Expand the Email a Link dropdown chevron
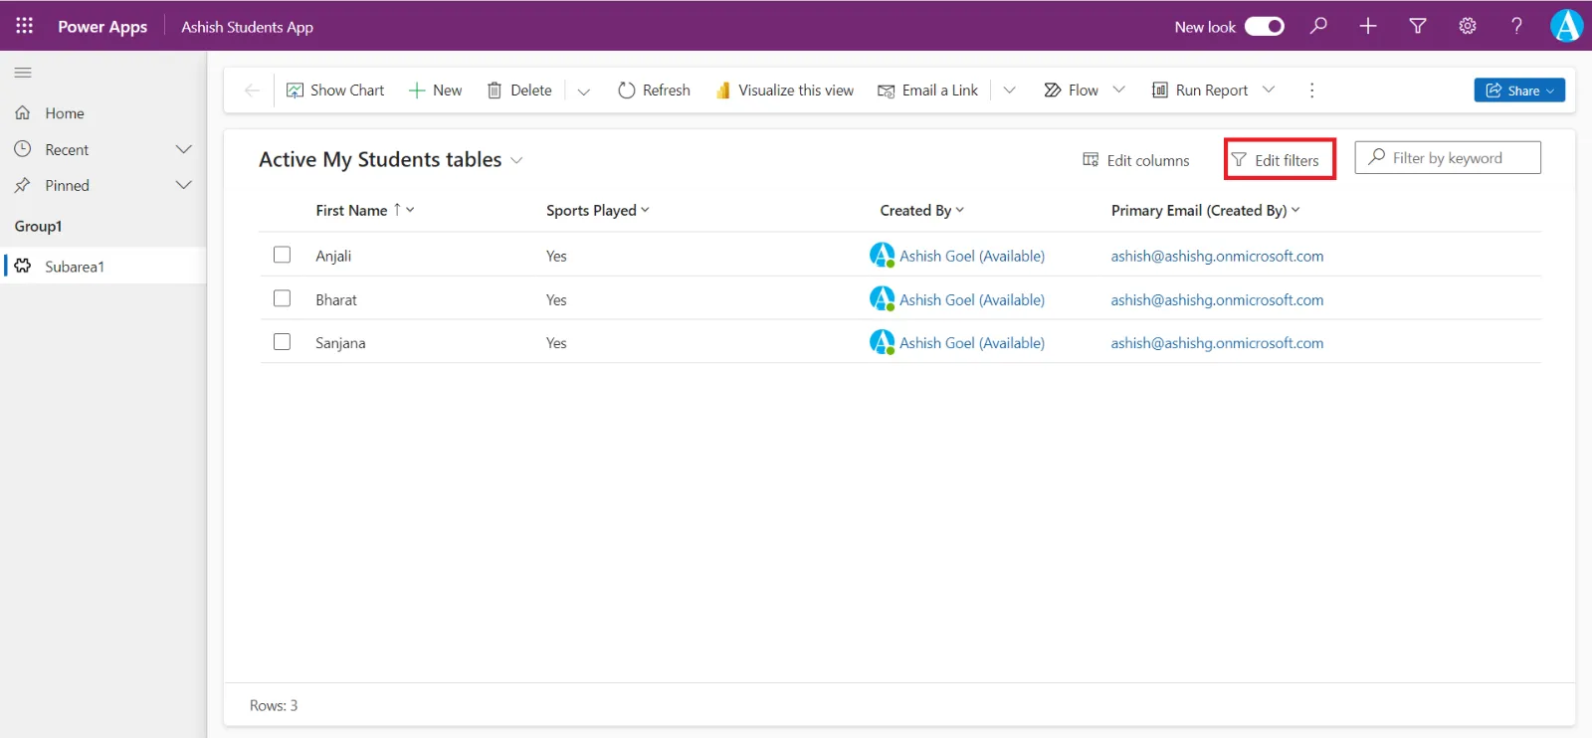 (1009, 91)
